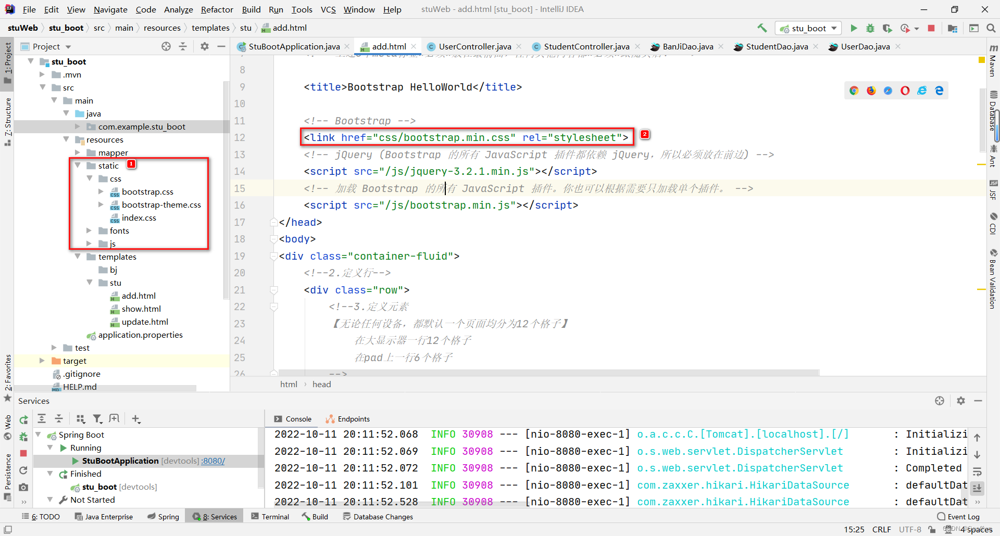
Task: Select update.html in project tree
Action: pos(145,322)
